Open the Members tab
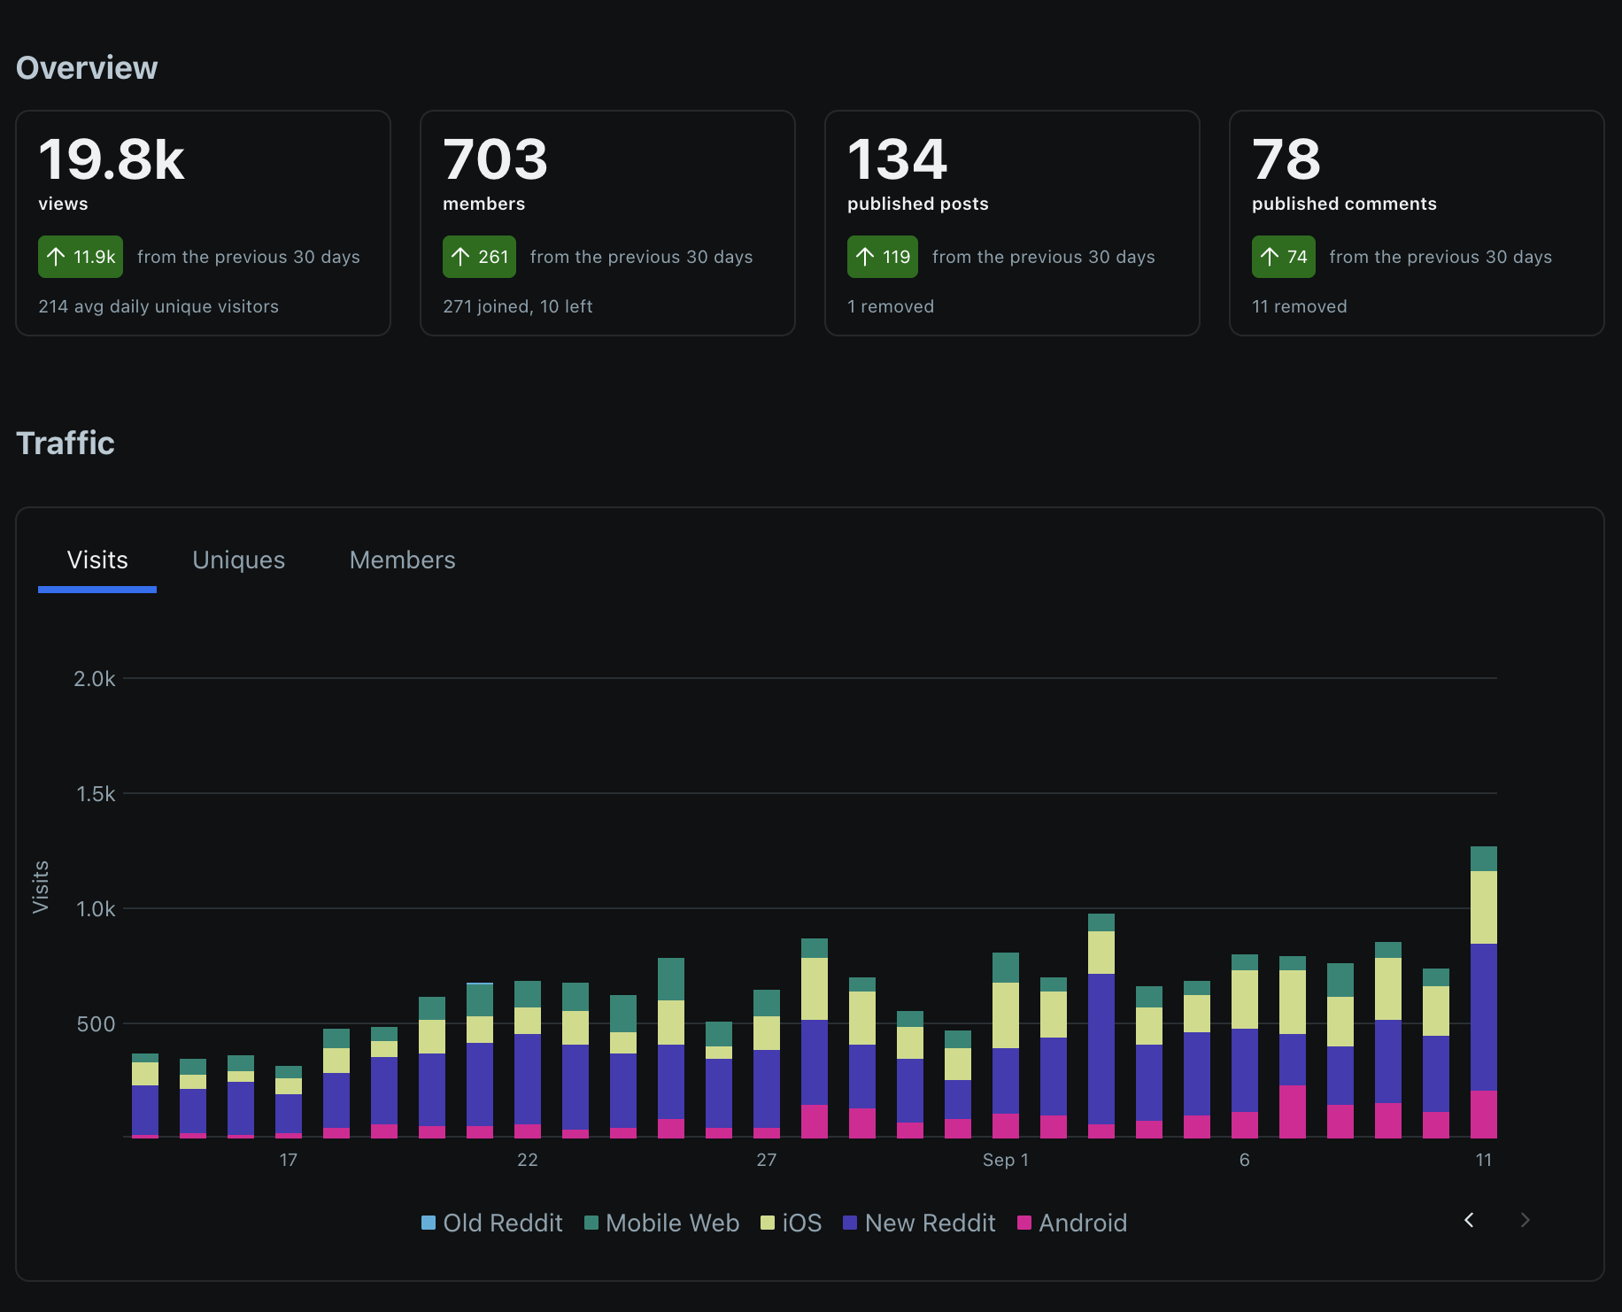 [x=402, y=560]
